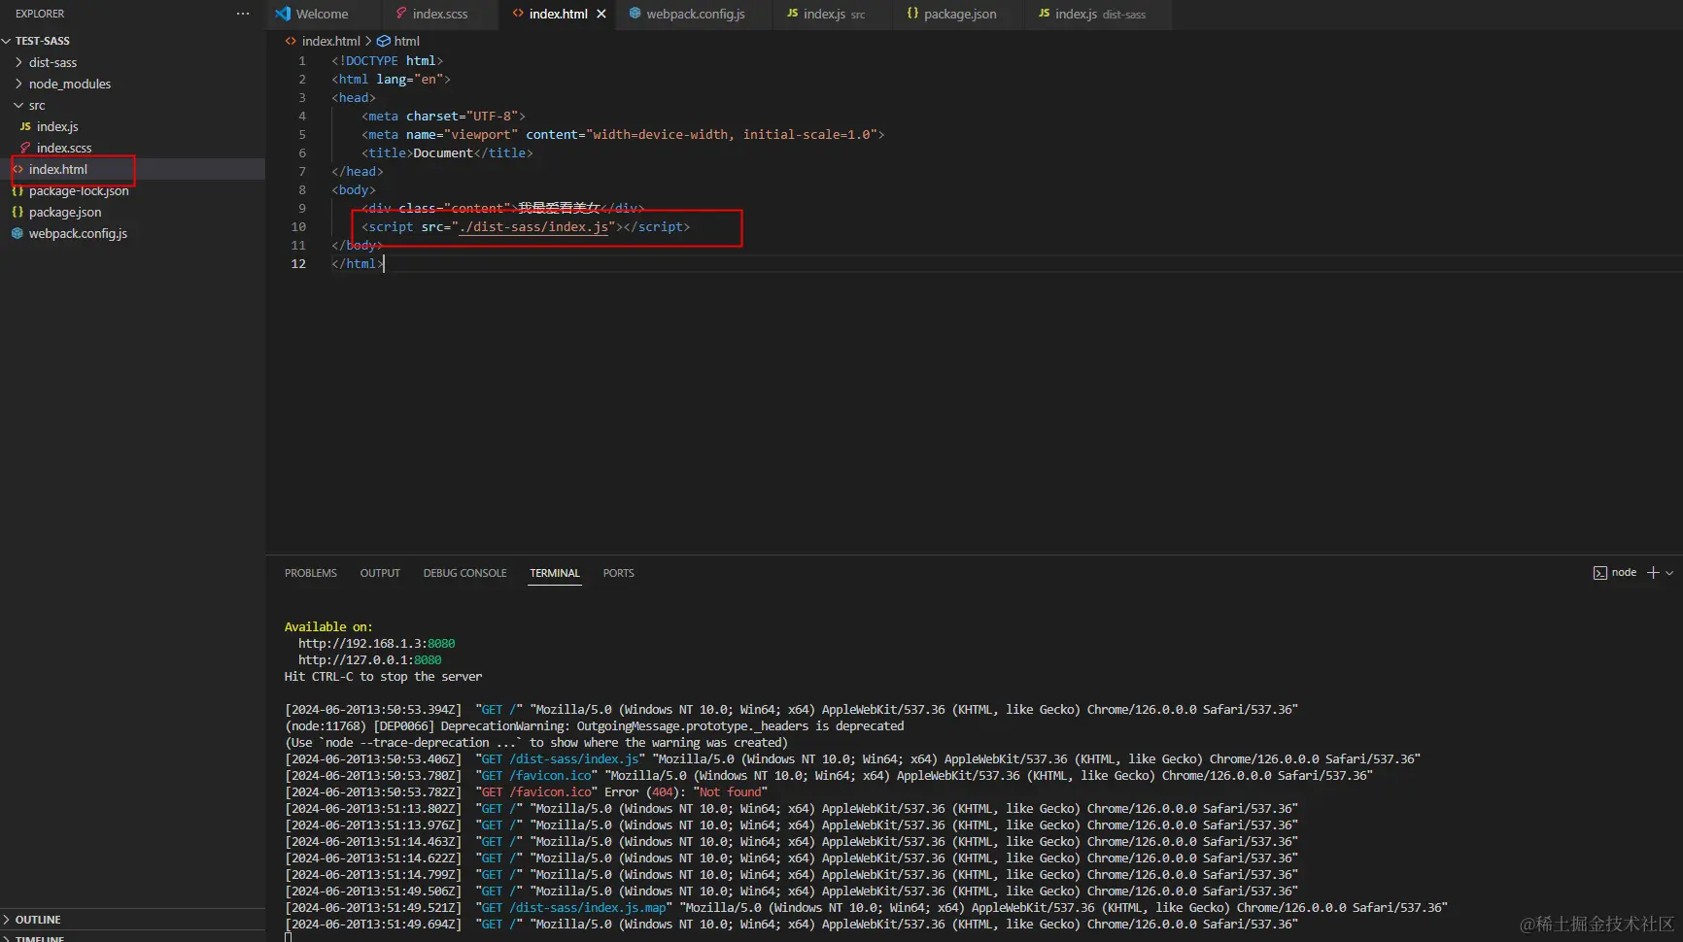Follow the http://192.168.1.3:8080 terminal link
The height and width of the screenshot is (942, 1683).
pos(376,644)
